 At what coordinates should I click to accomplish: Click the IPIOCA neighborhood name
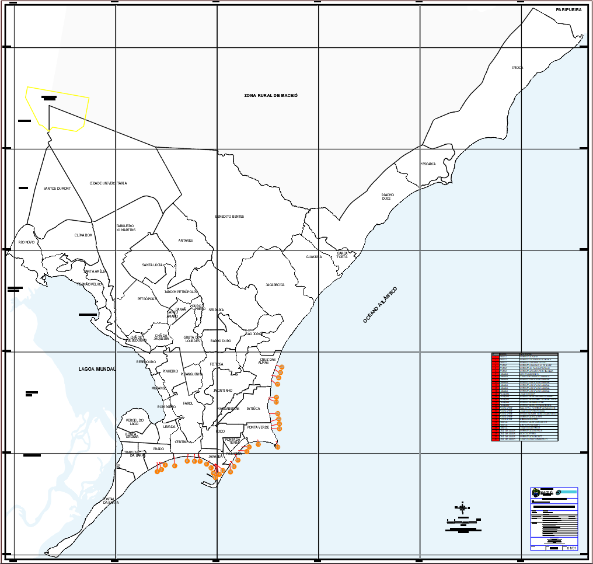[x=517, y=67]
